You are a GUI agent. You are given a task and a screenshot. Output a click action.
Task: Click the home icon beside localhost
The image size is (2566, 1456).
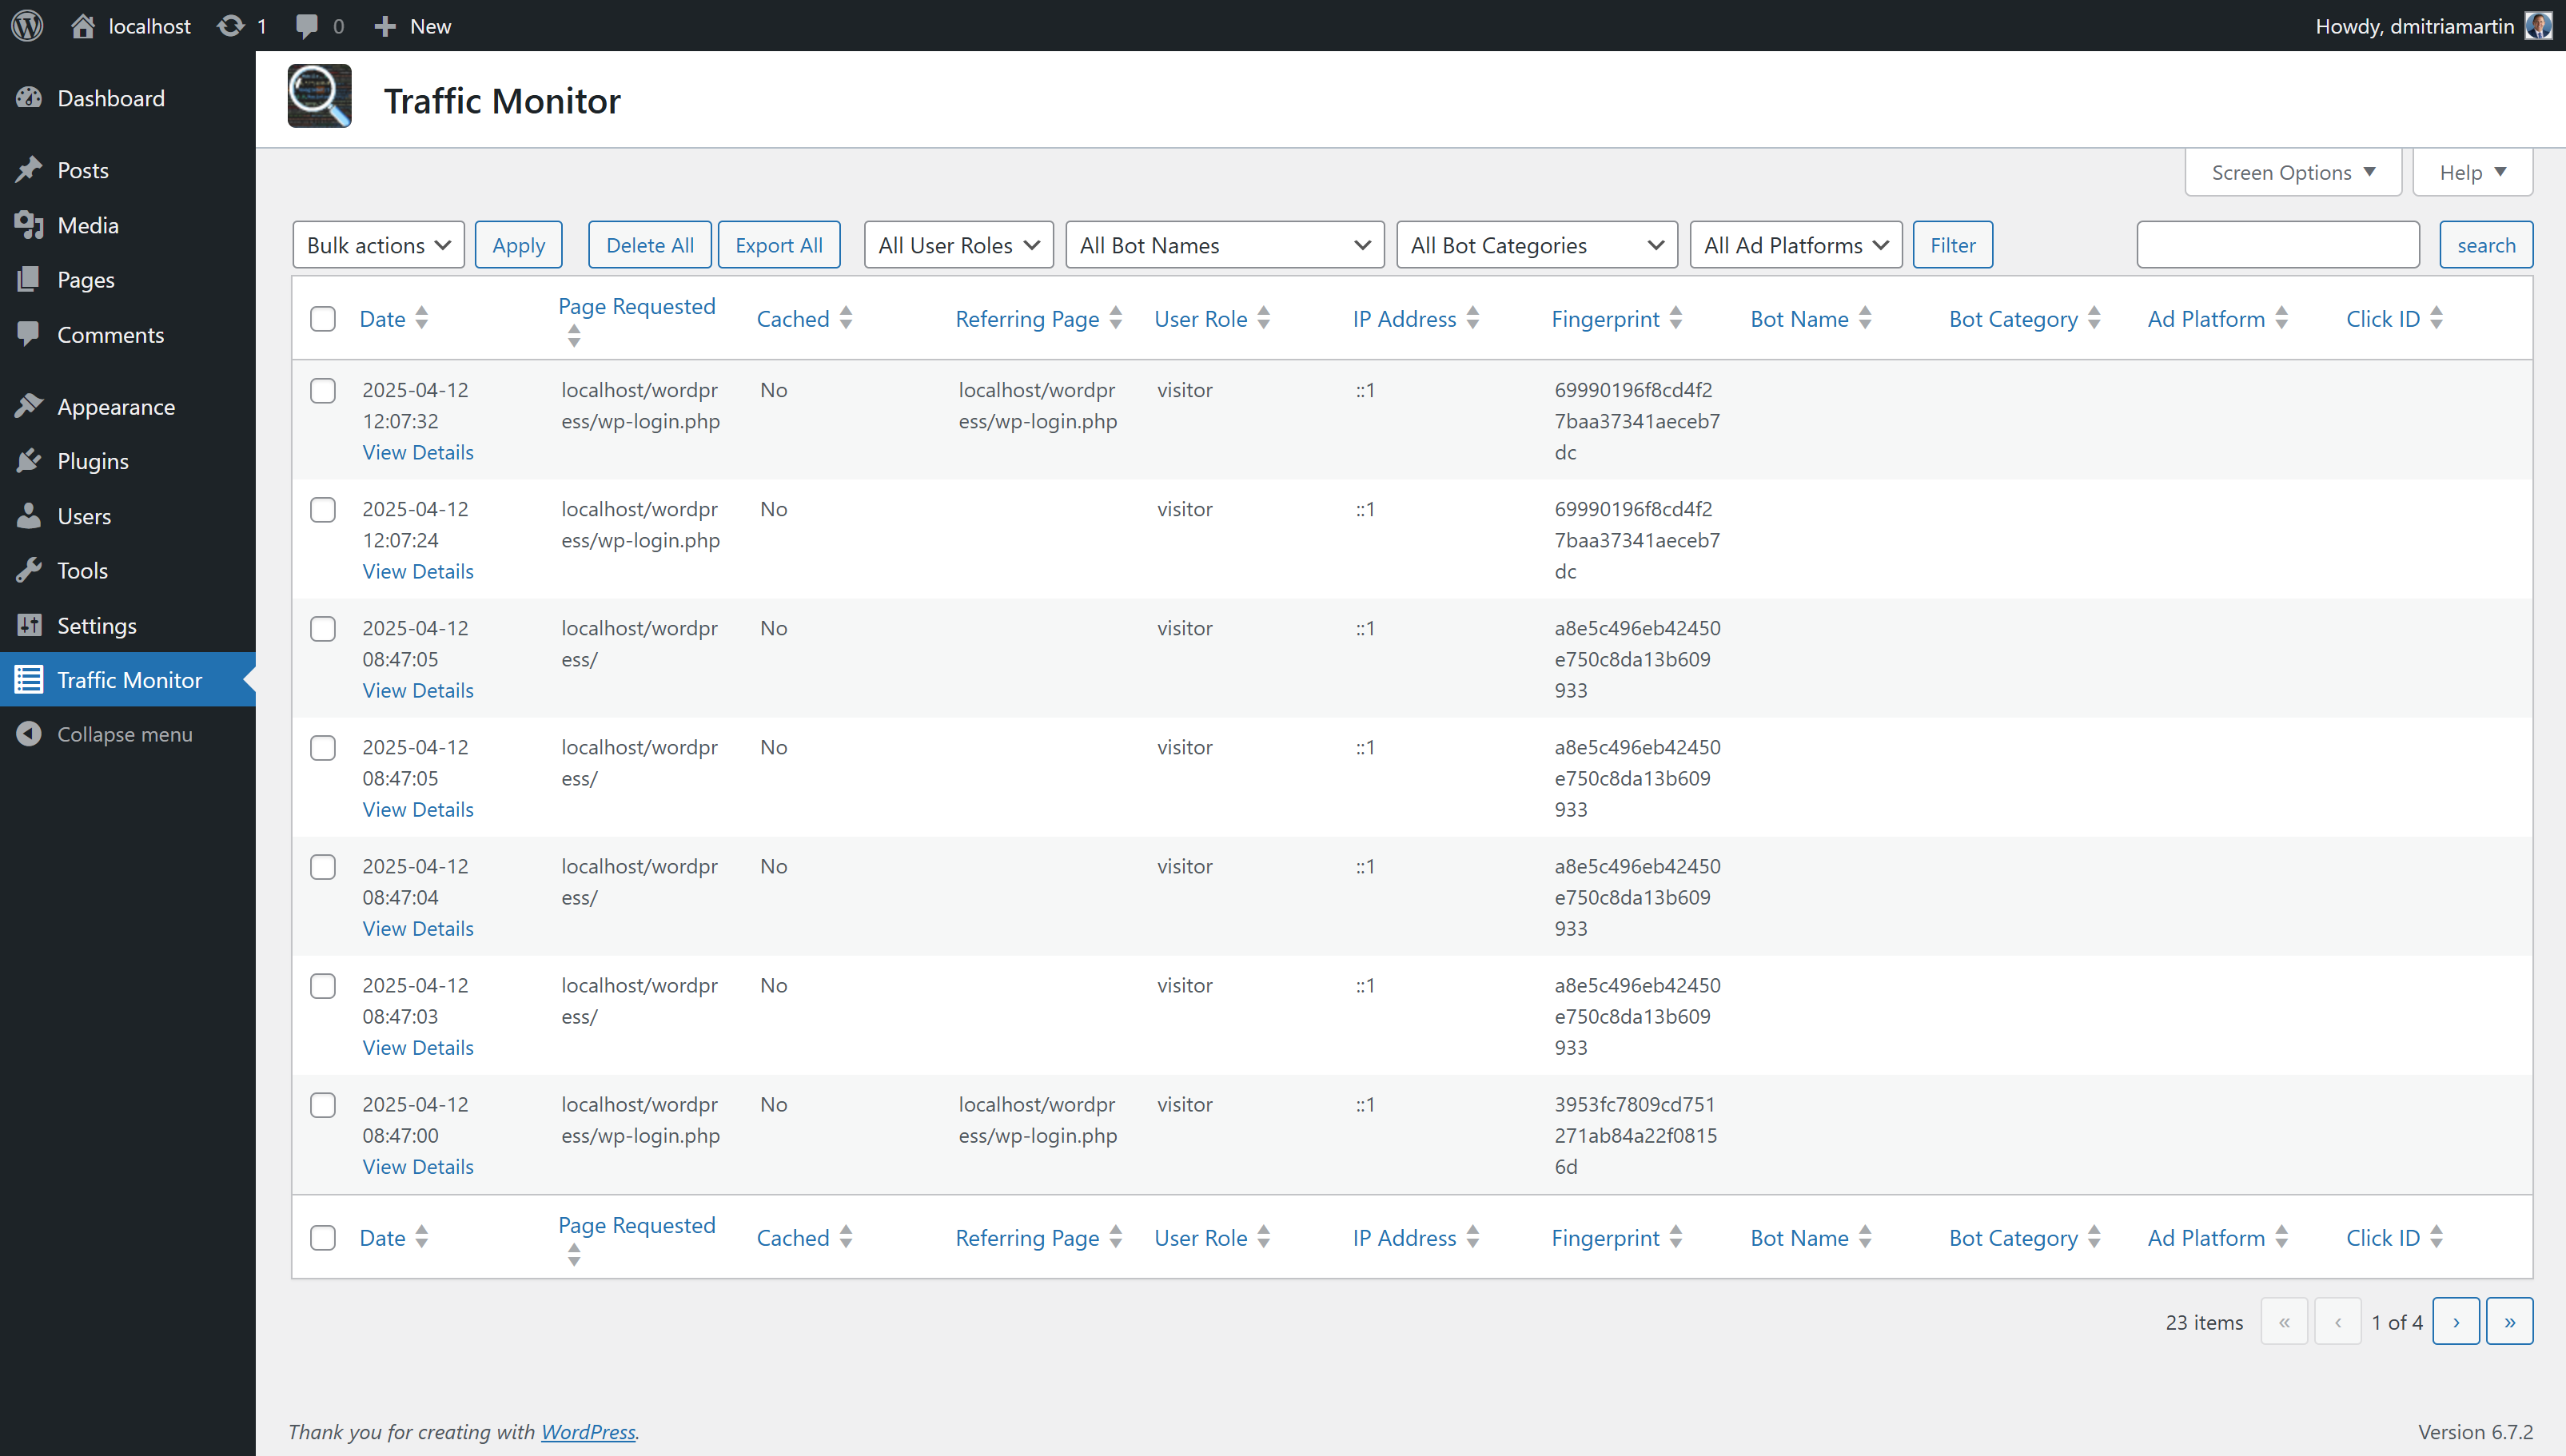[x=83, y=26]
